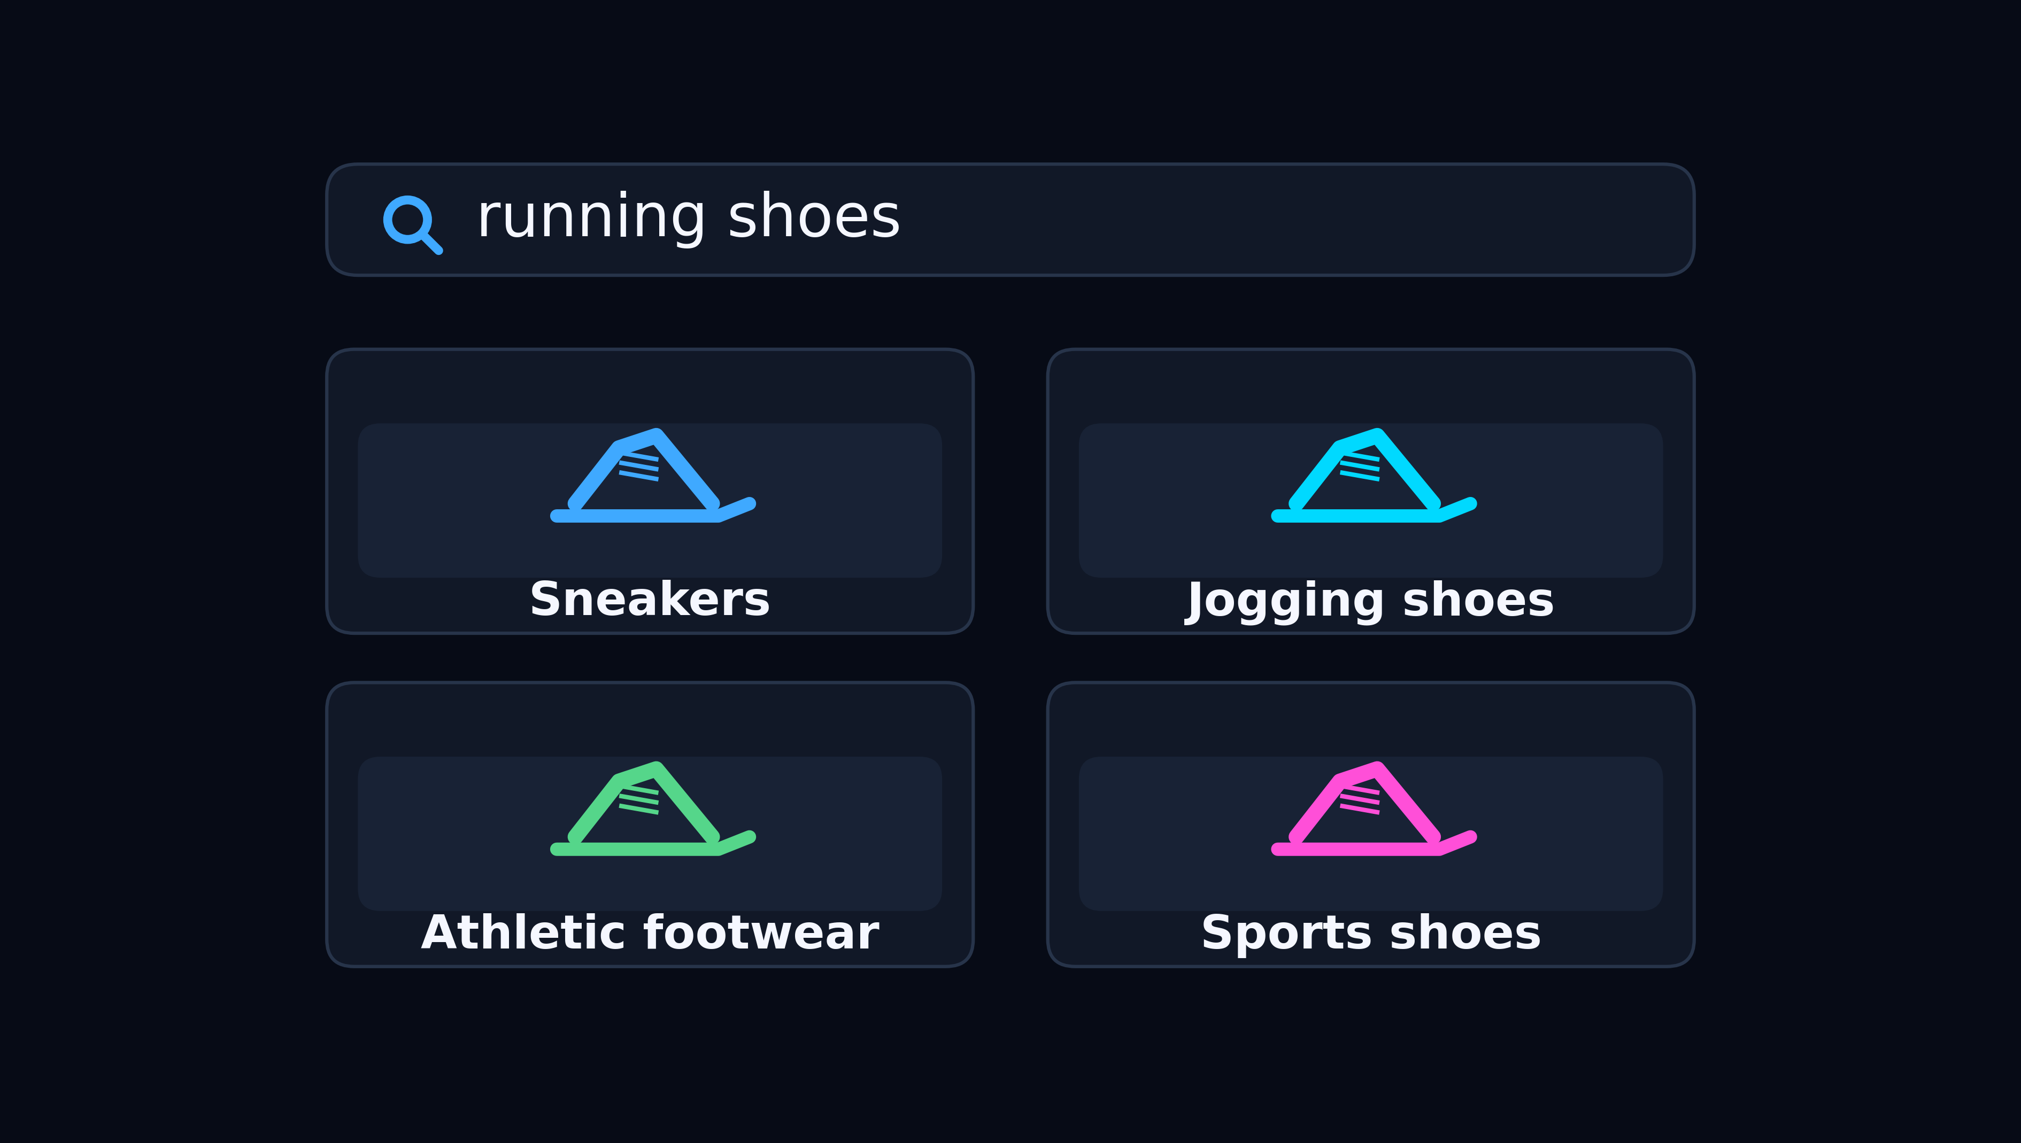Viewport: 2021px width, 1143px height.
Task: Click the pink Sports shoes icon
Action: (1374, 808)
